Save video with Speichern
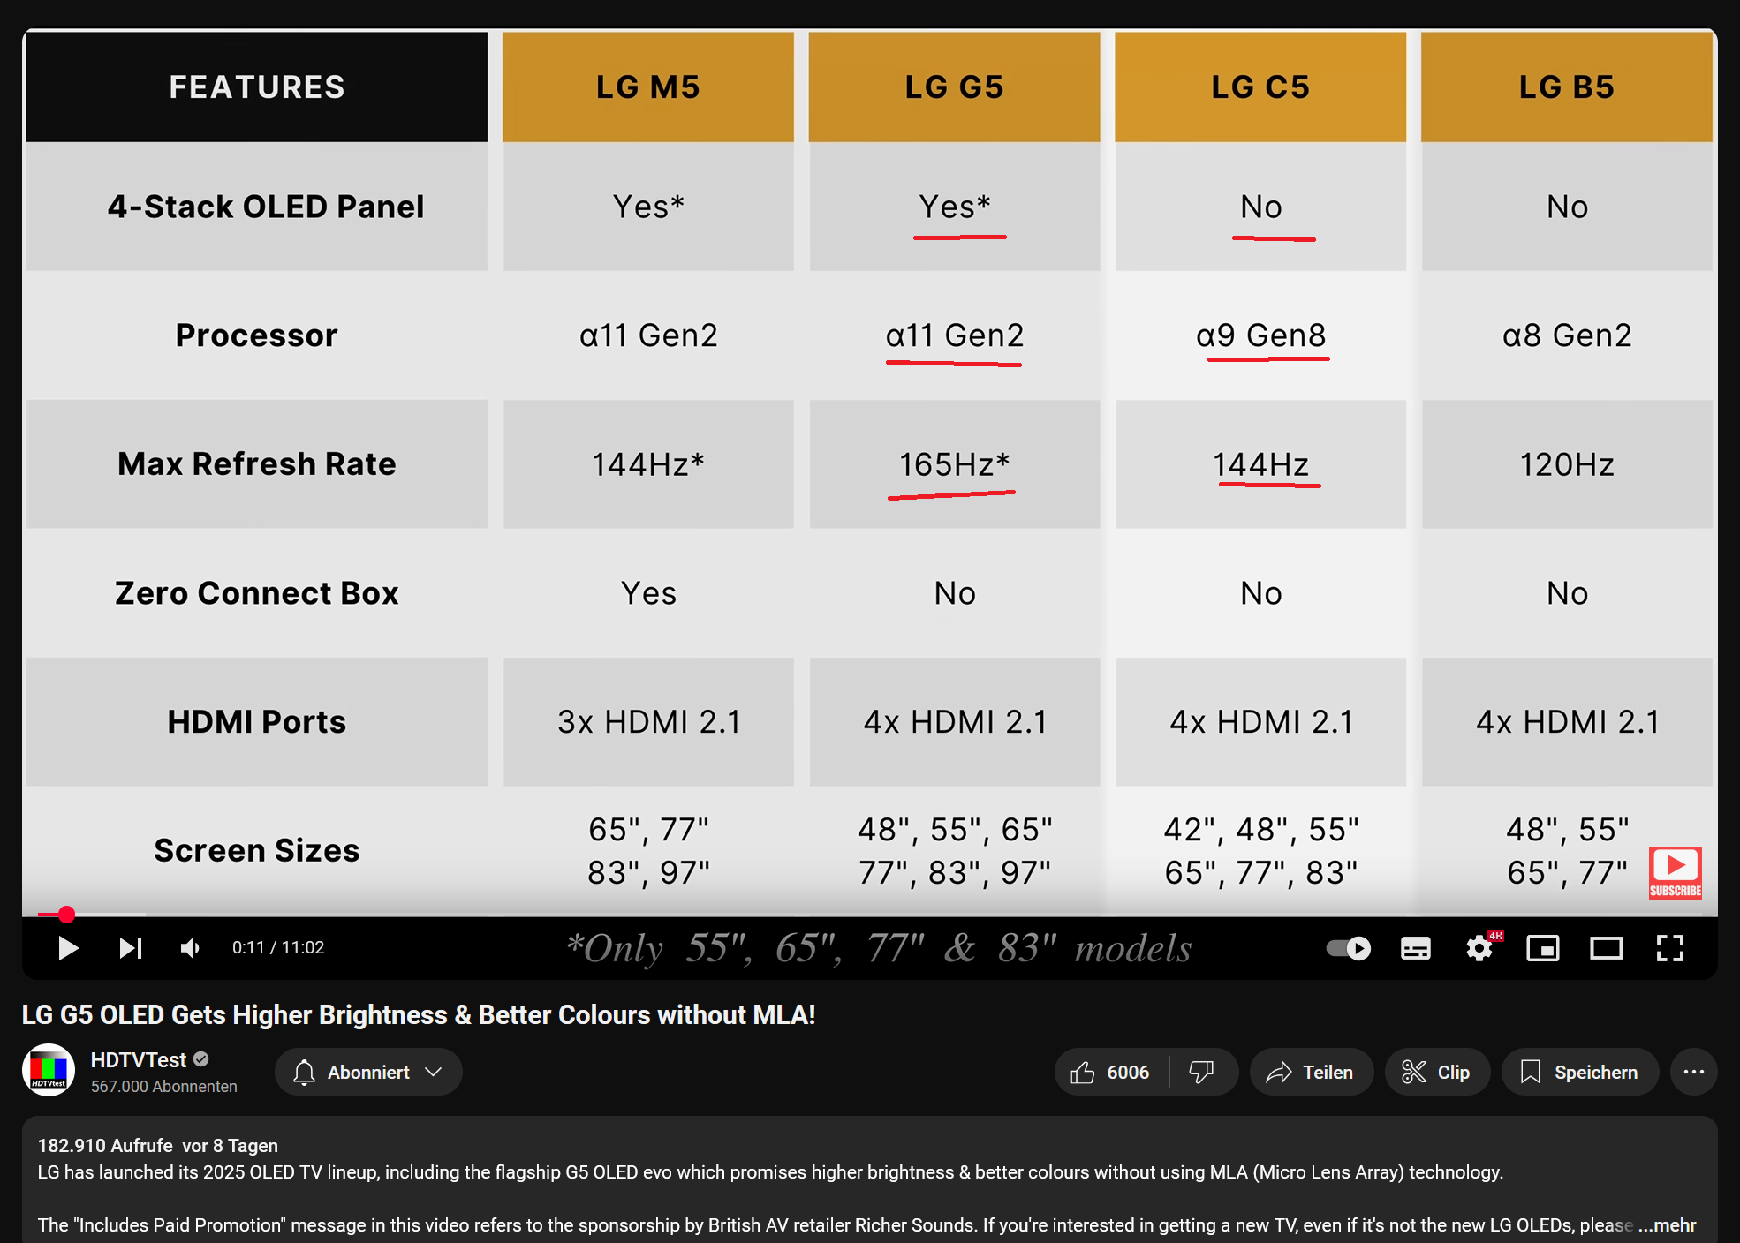Image resolution: width=1740 pixels, height=1243 pixels. pyautogui.click(x=1579, y=1071)
